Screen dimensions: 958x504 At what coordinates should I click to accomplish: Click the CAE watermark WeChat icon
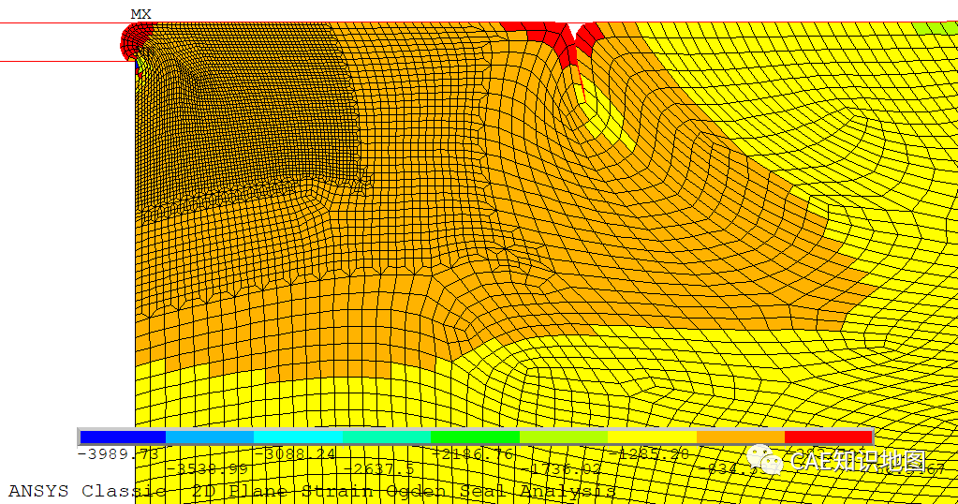[x=773, y=461]
